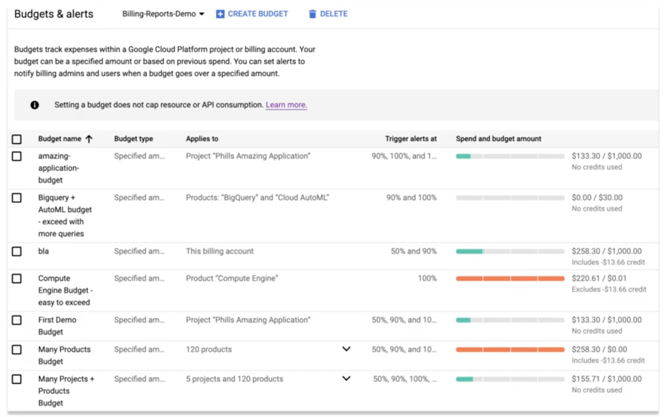666x417 pixels.
Task: Select the First Demo Budget checkbox
Action: (x=17, y=320)
